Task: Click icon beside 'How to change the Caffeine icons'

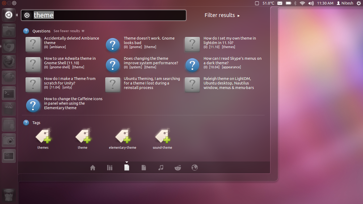Action: click(33, 105)
